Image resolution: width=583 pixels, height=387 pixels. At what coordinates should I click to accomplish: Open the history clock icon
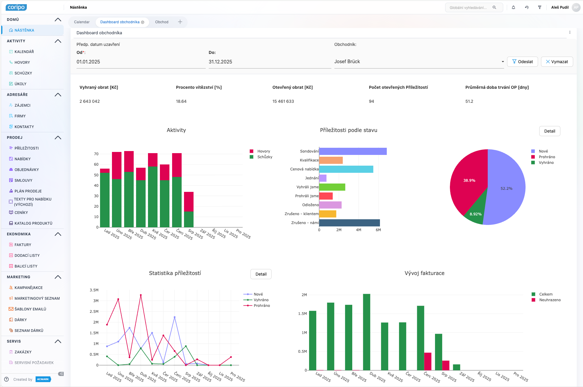coord(526,7)
